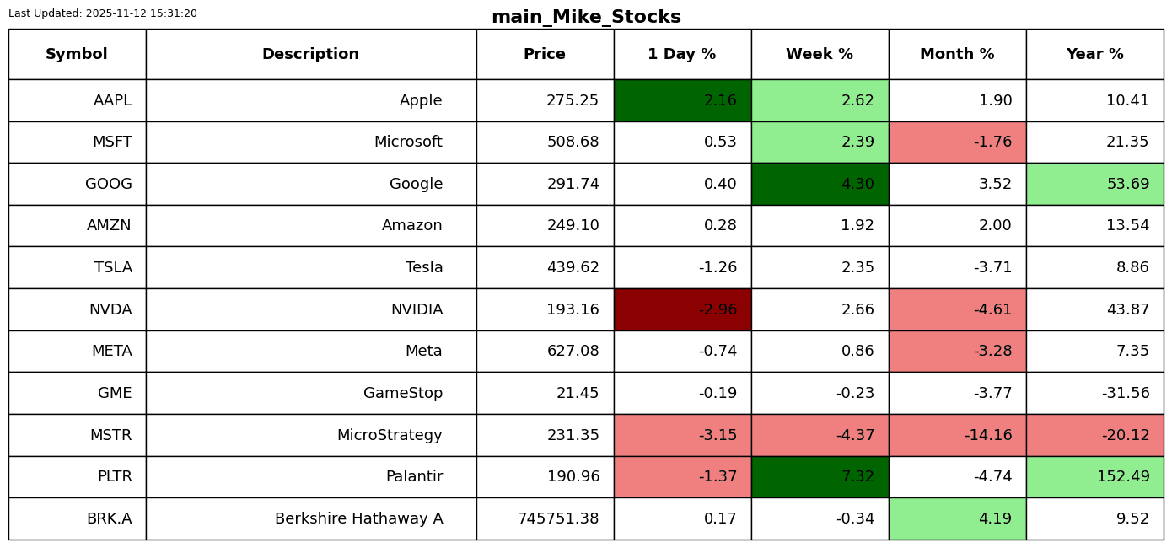
Task: Select Google's dark green Week % cell
Action: [x=820, y=184]
